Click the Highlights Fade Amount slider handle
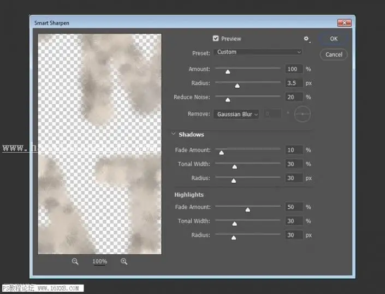Viewport: 385px width, 294px height. coord(248,209)
